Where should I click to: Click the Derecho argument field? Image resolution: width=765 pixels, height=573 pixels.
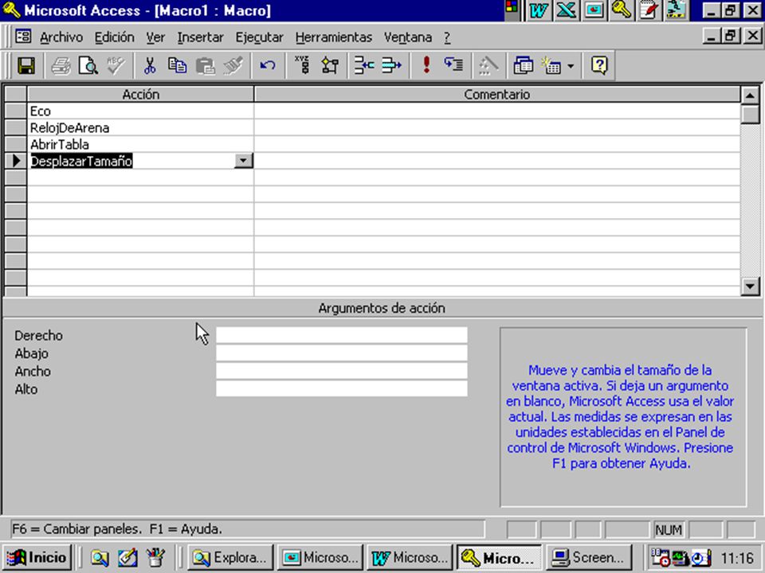342,335
